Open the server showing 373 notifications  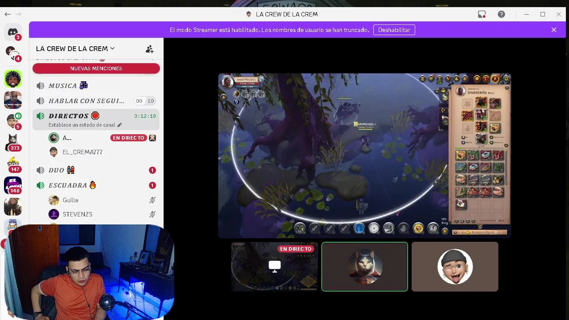pos(13,143)
